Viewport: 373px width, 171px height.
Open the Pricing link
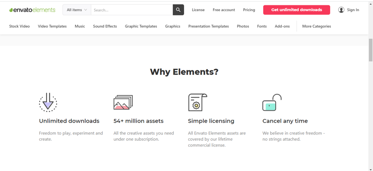coord(249,10)
